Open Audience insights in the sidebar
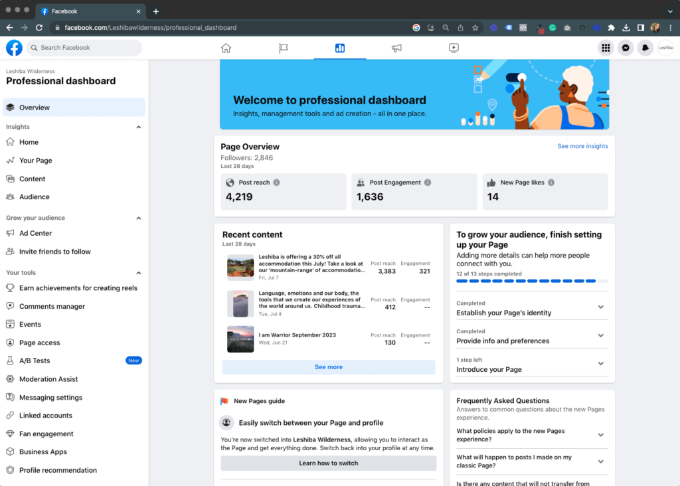This screenshot has width=680, height=486. pos(74,197)
